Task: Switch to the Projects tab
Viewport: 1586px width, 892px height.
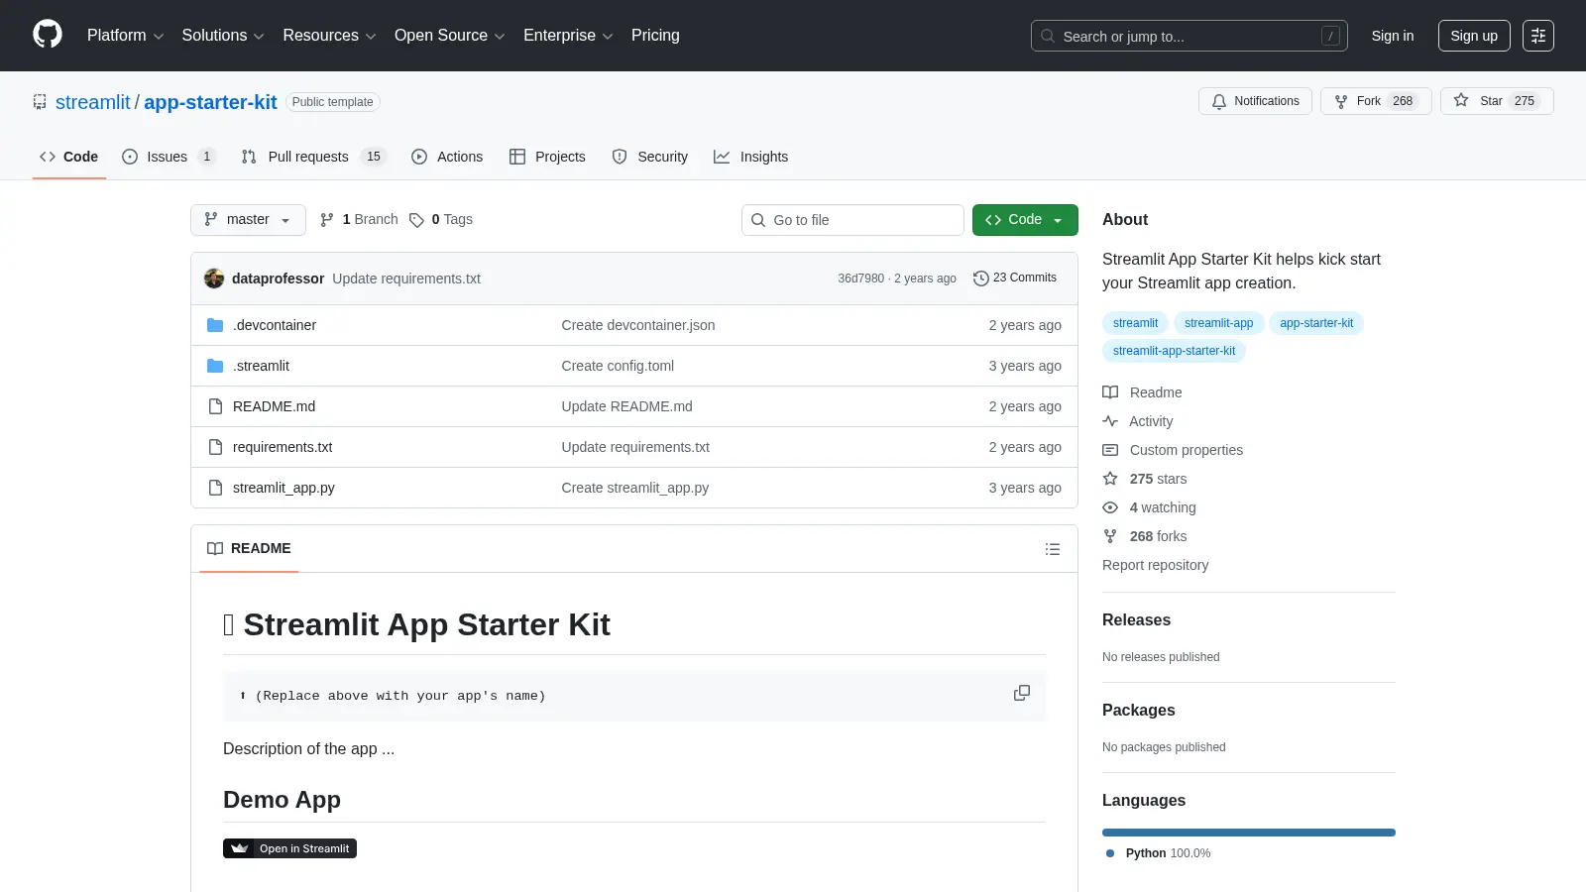Action: [x=547, y=157]
